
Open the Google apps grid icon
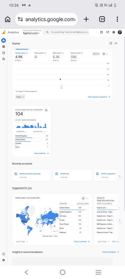point(101,32)
